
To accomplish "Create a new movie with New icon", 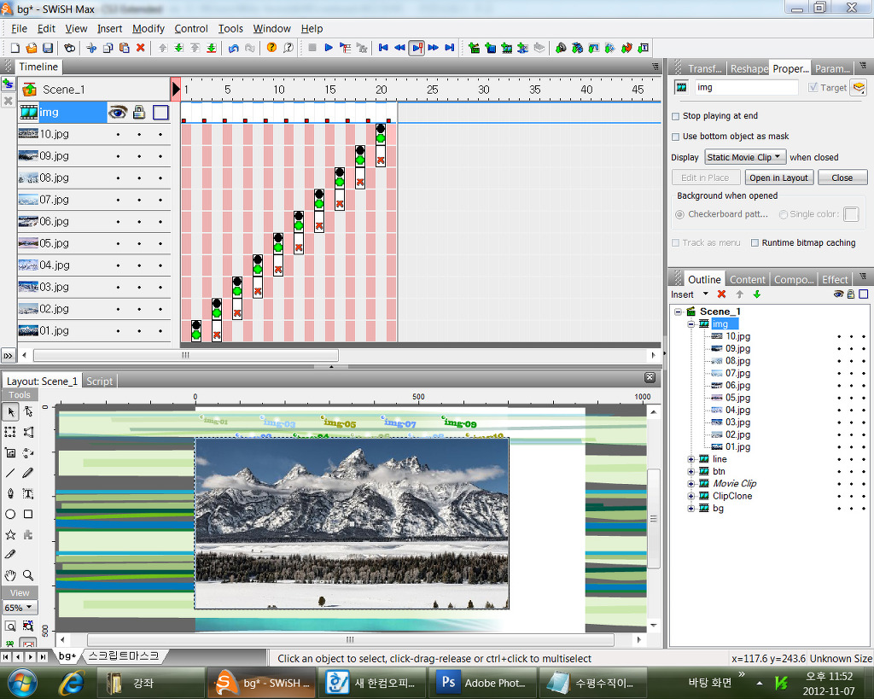I will click(15, 48).
